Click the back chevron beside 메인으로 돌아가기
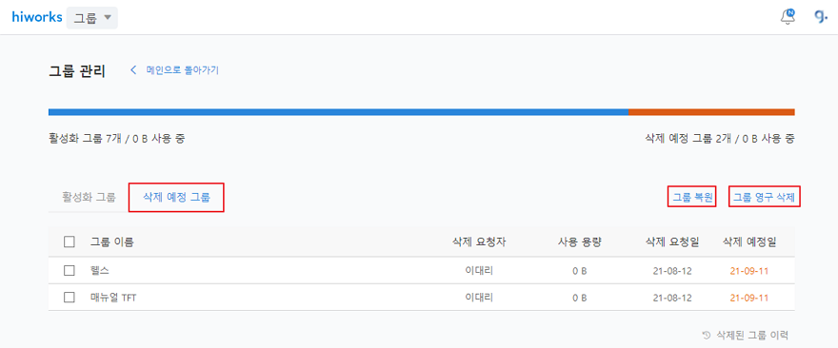This screenshot has width=838, height=348. click(133, 70)
